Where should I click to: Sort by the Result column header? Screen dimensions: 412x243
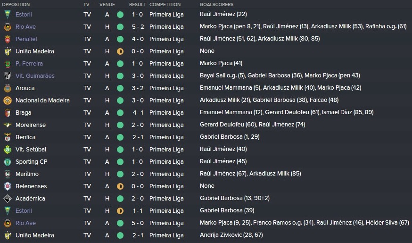138,4
